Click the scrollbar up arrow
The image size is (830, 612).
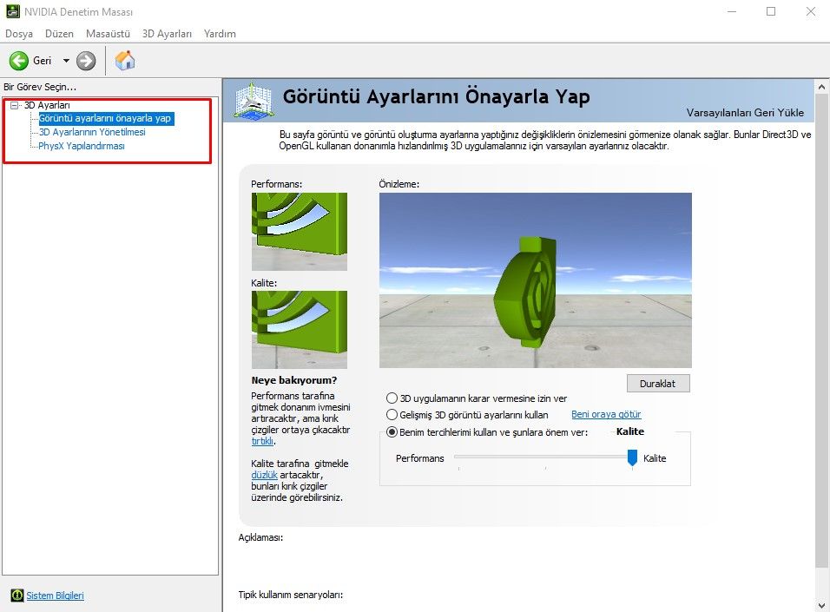point(821,87)
